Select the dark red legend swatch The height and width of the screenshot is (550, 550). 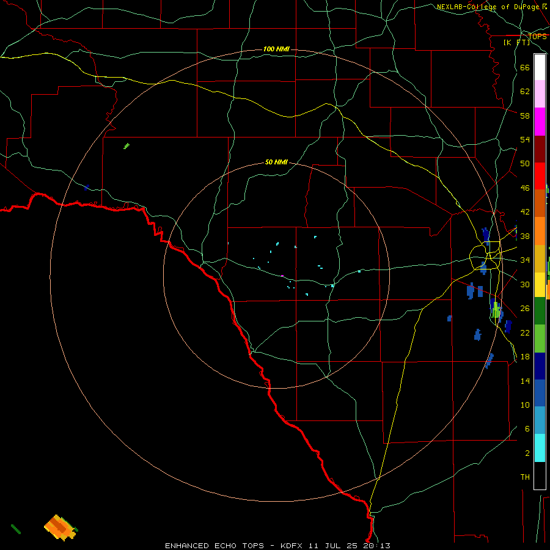point(540,149)
